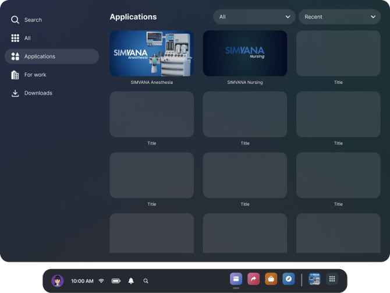Click SIMVANA Anesthesia title text

click(152, 82)
